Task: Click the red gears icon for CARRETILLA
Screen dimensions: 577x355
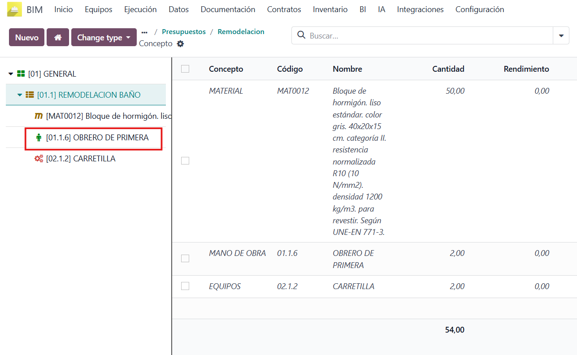Action: (x=39, y=159)
